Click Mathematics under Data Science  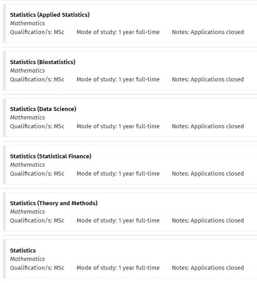(27, 117)
